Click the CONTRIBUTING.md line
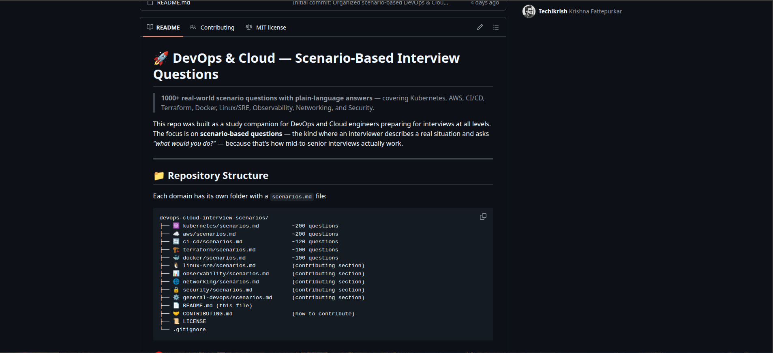The height and width of the screenshot is (353, 773). pyautogui.click(x=208, y=314)
